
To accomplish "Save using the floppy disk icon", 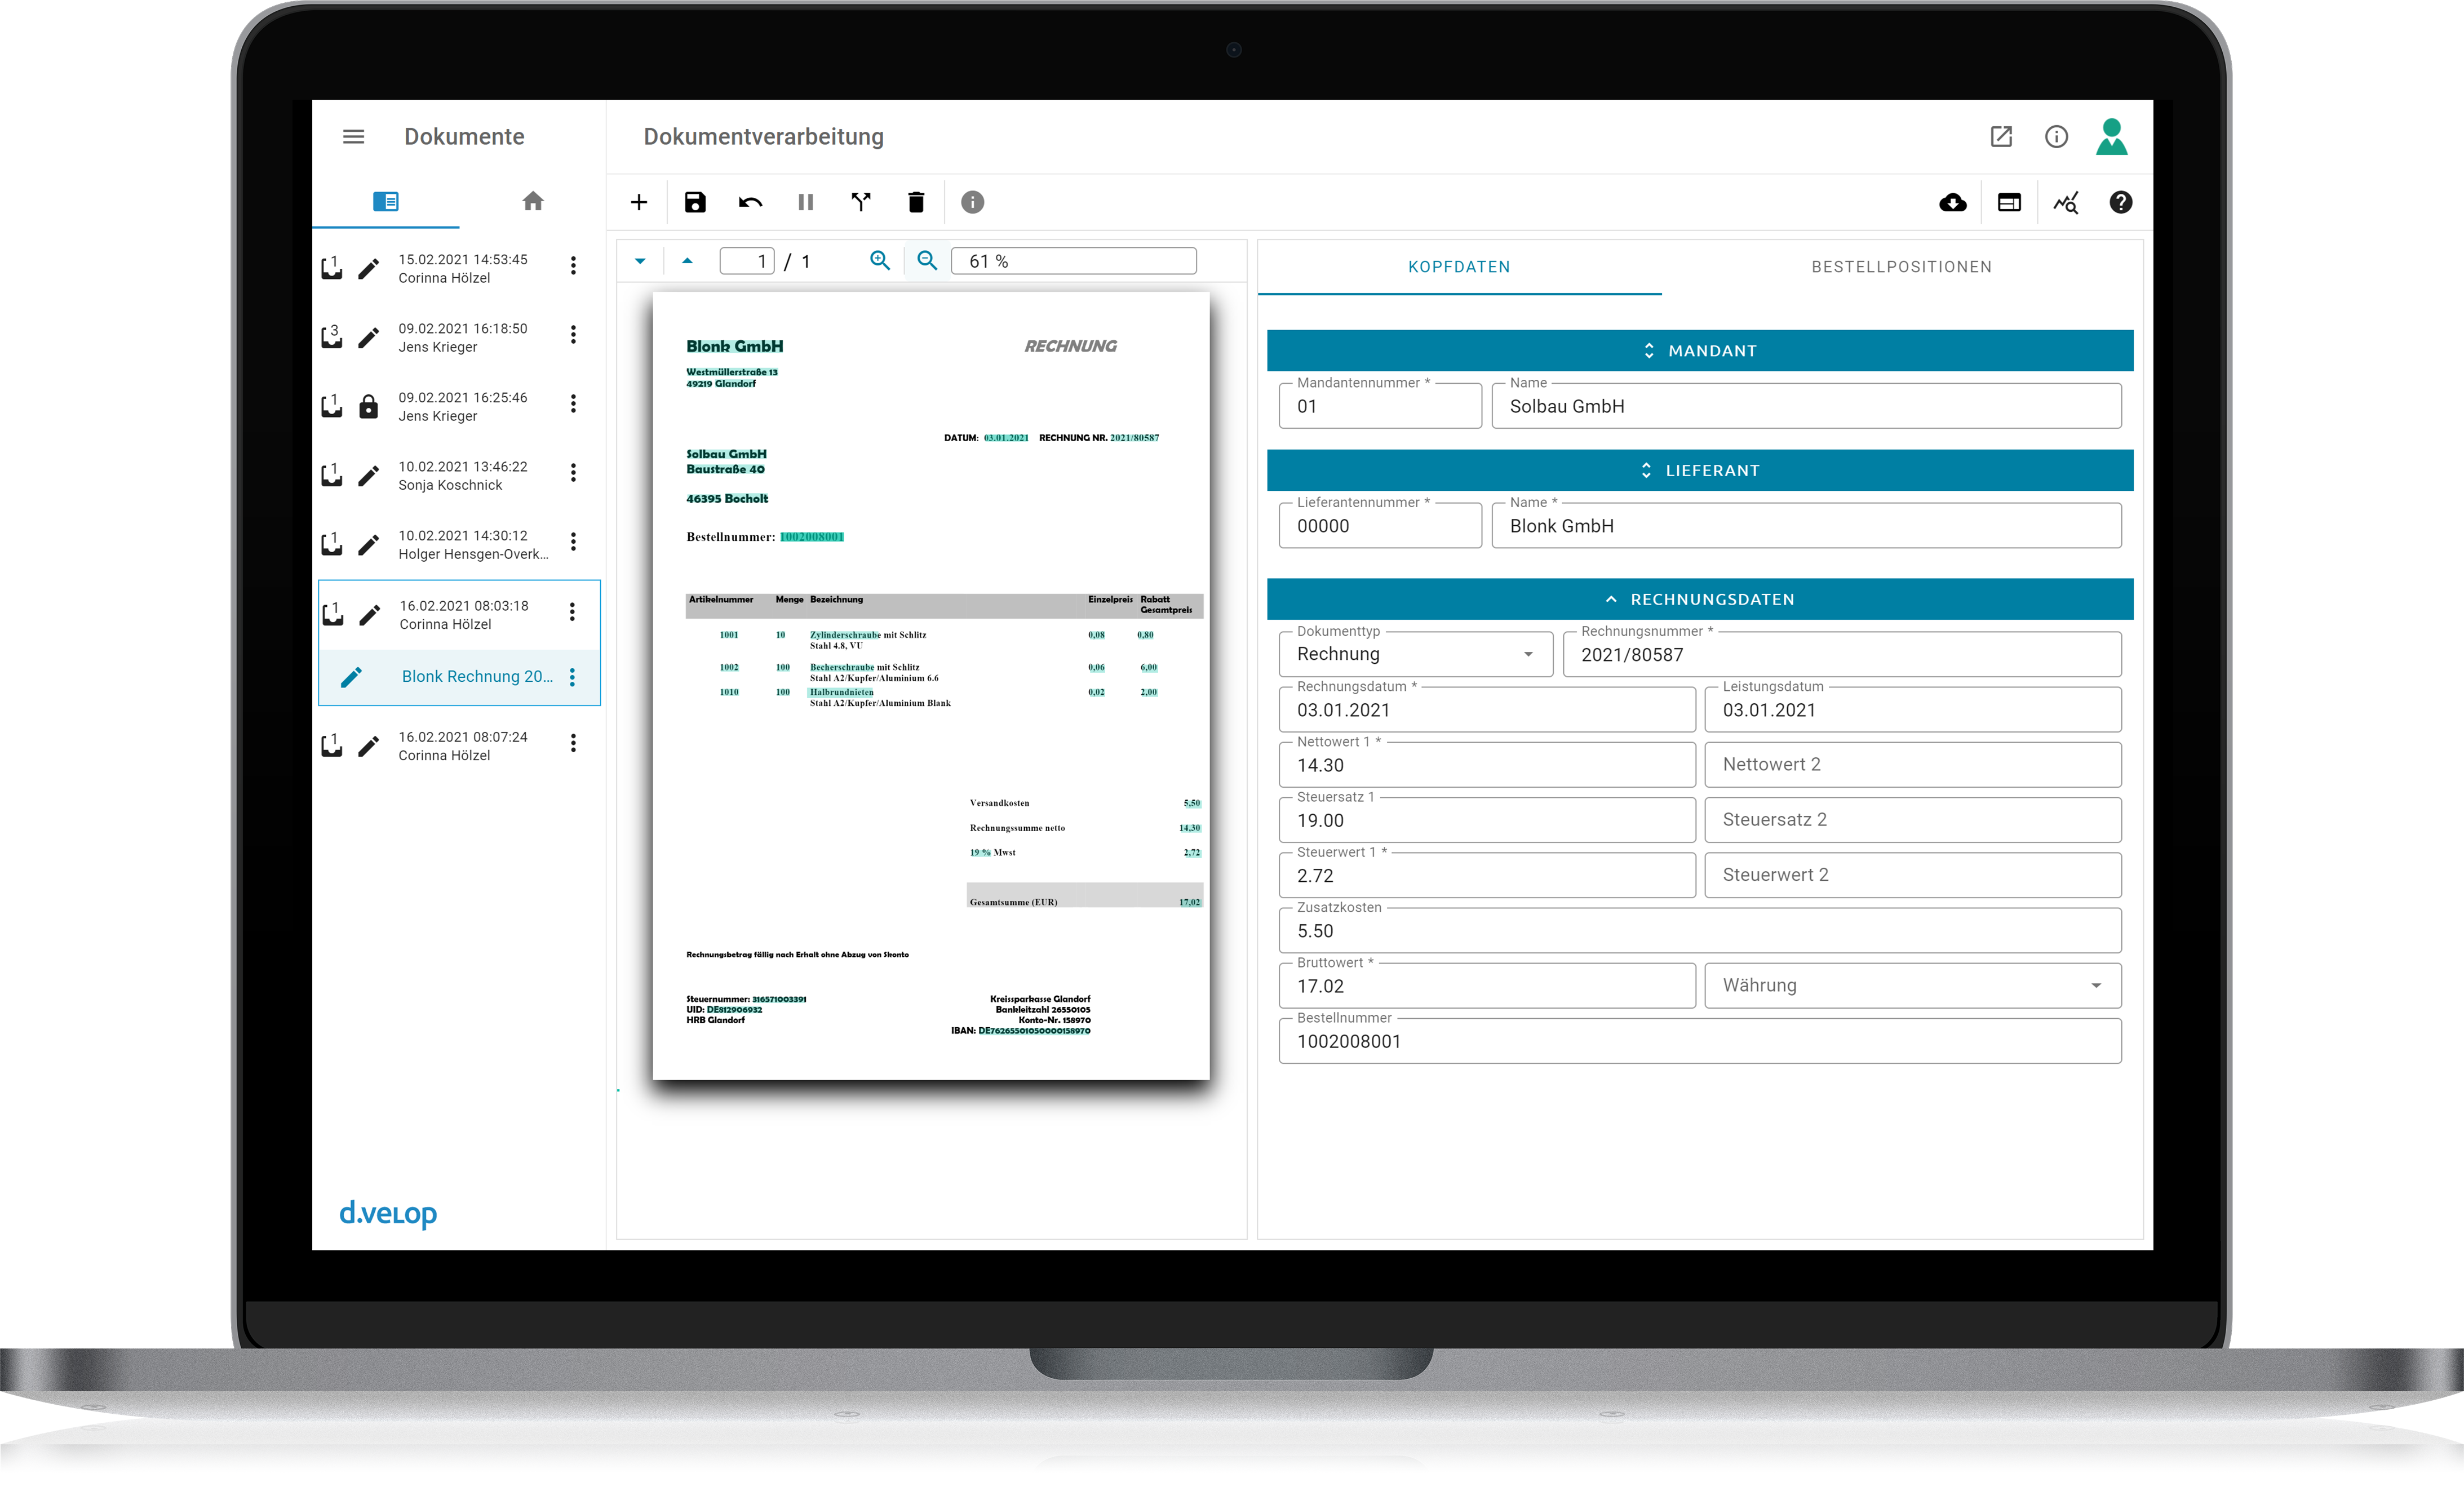I will coord(695,203).
